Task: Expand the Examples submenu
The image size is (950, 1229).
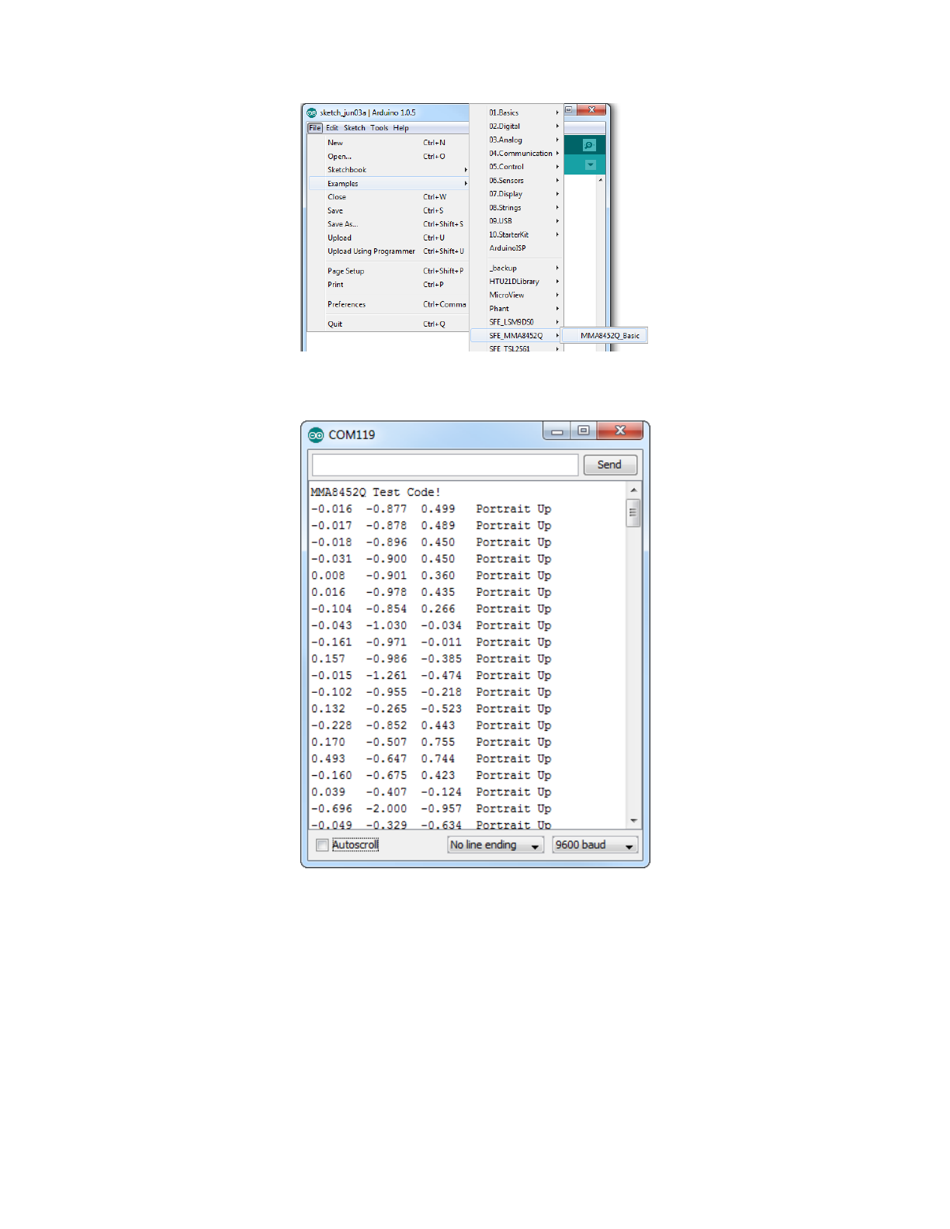Action: click(388, 184)
